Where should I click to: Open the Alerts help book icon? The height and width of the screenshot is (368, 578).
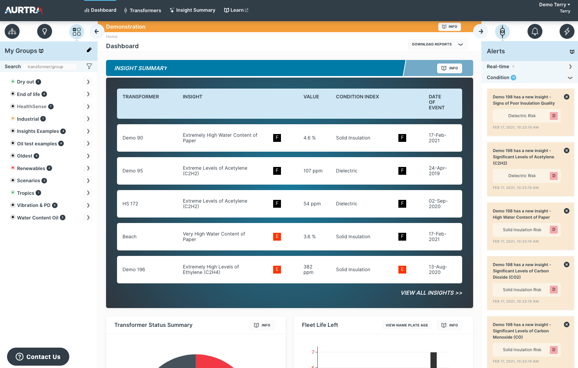point(572,52)
